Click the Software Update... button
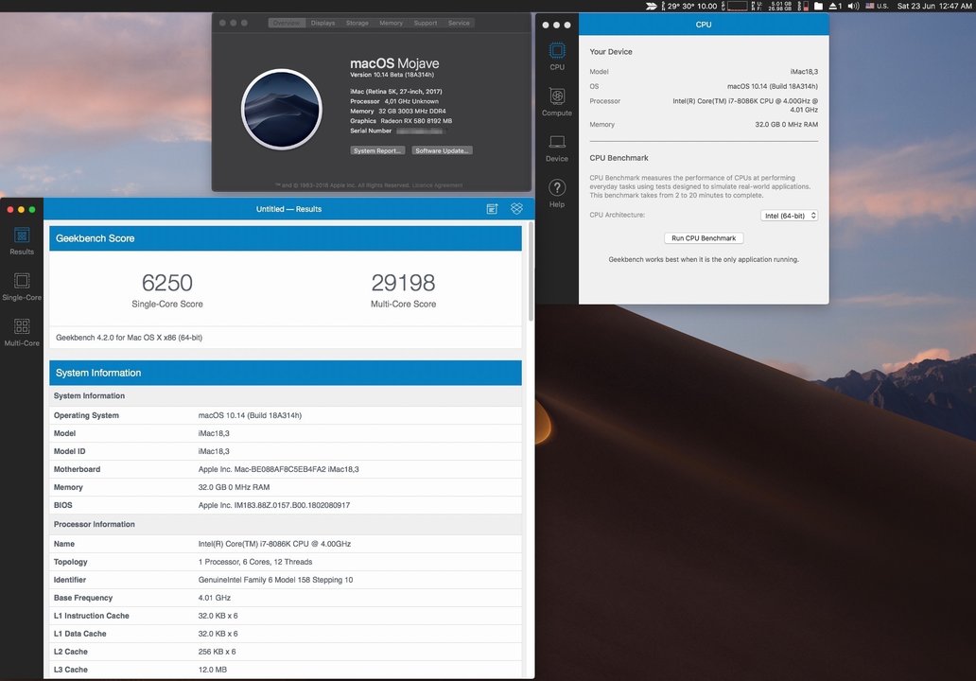This screenshot has height=681, width=976. coord(442,150)
